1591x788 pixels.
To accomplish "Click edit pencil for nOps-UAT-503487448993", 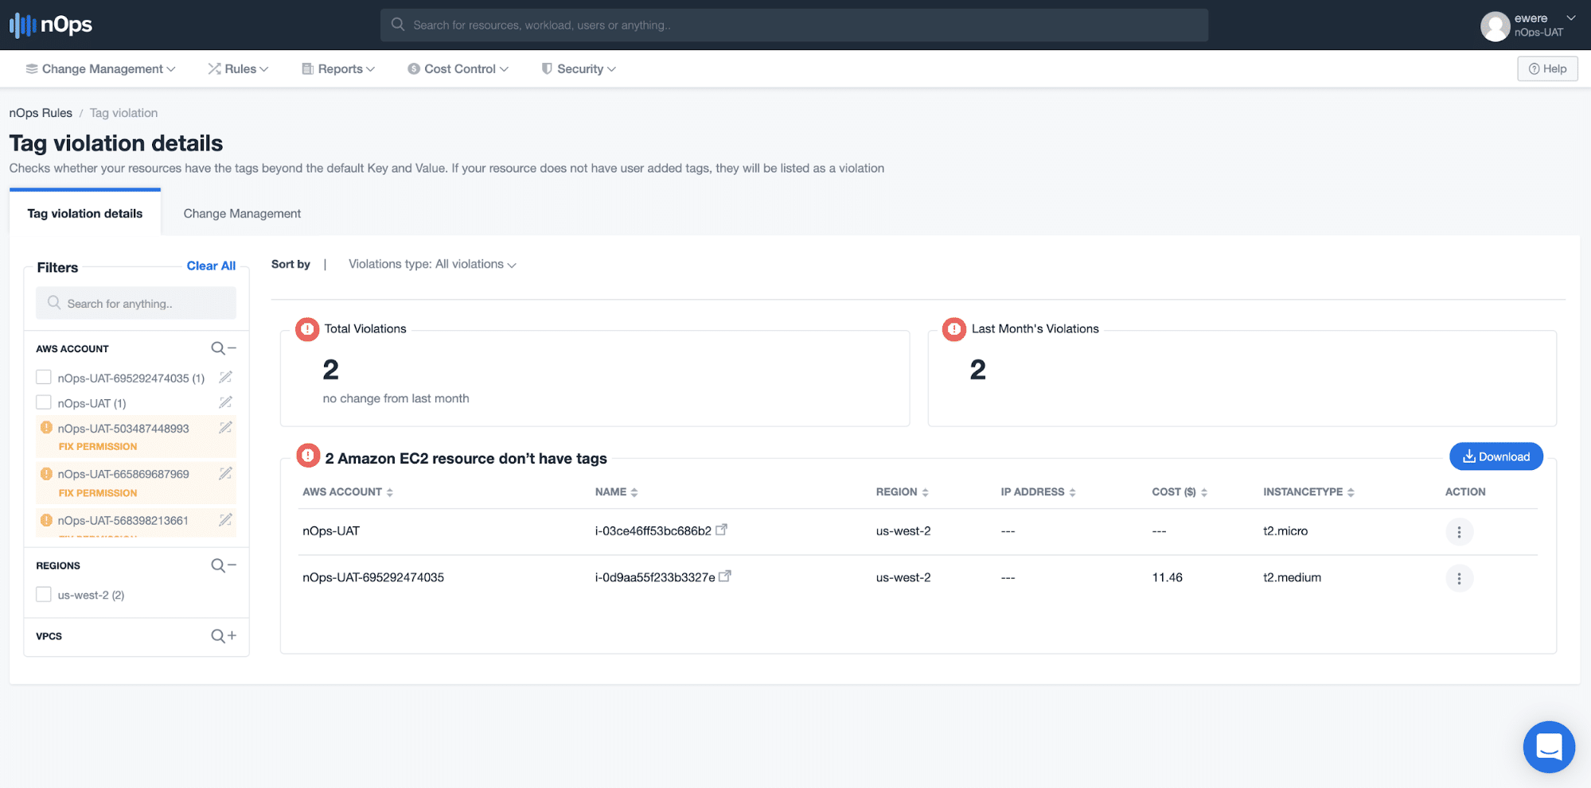I will click(x=226, y=428).
